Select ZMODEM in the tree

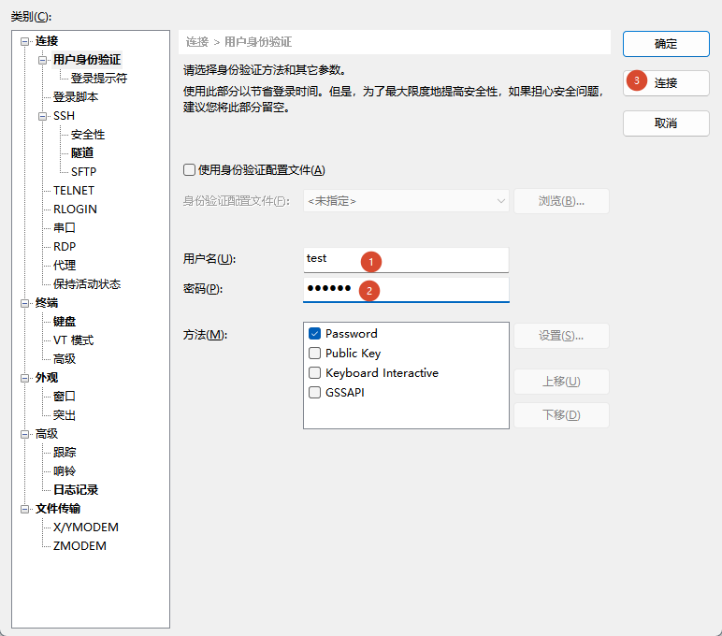pos(79,546)
